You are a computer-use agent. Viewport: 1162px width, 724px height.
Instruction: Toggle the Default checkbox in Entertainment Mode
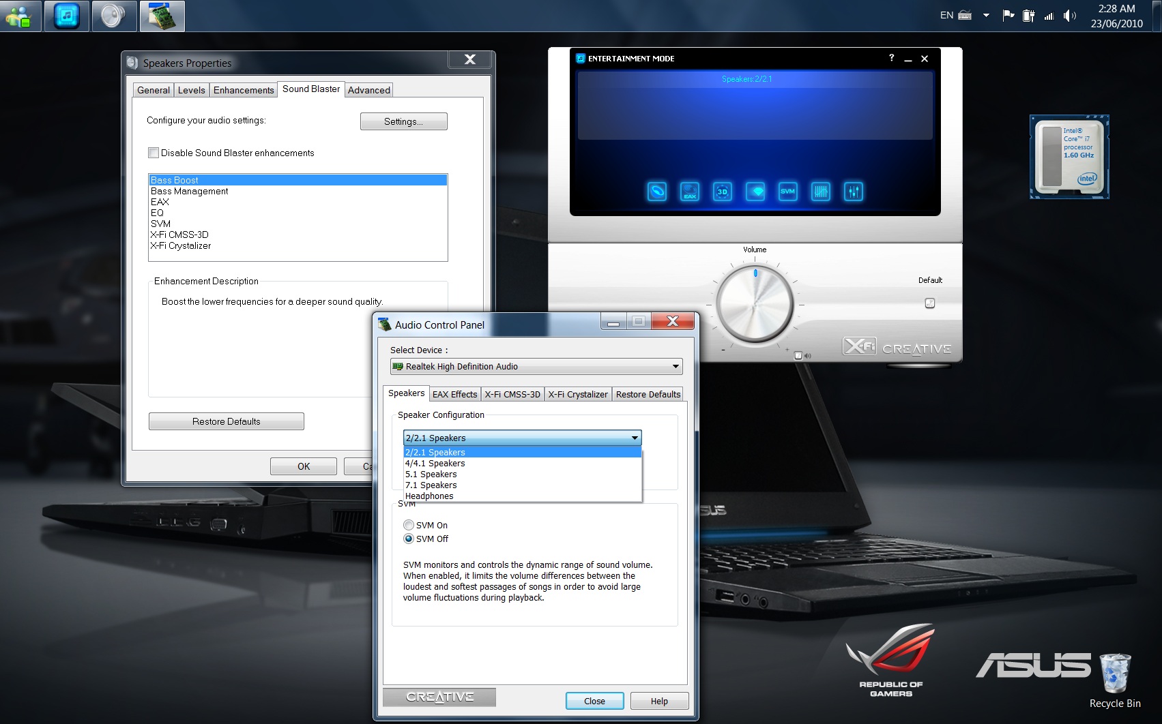pos(929,303)
